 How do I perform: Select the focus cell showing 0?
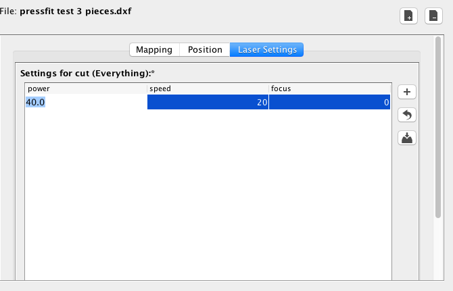pos(329,102)
